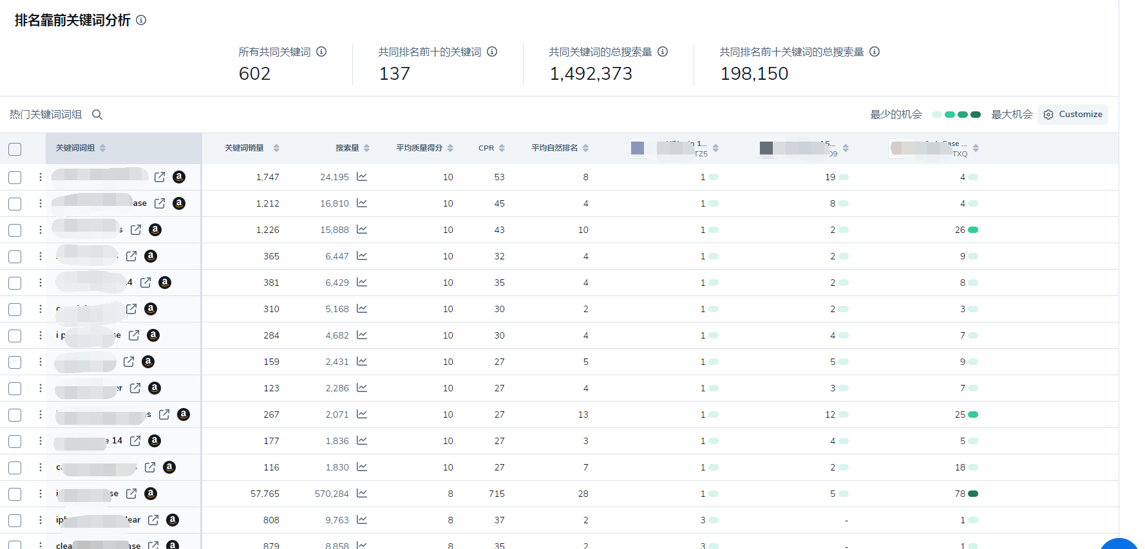
Task: Click total search volume 1,492,373
Action: (x=591, y=74)
